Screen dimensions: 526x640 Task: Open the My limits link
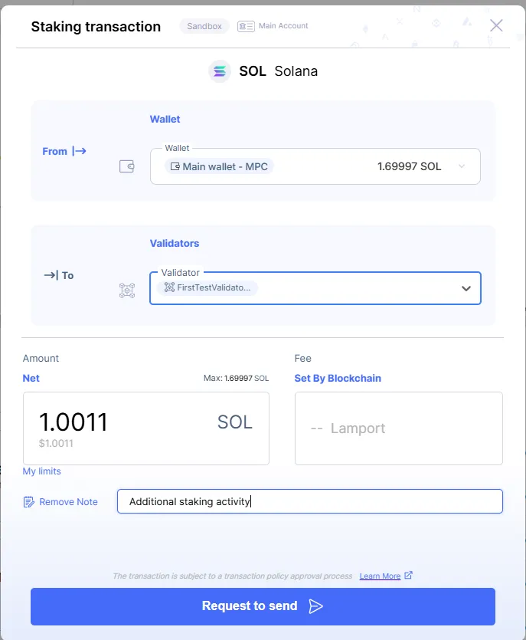click(41, 471)
